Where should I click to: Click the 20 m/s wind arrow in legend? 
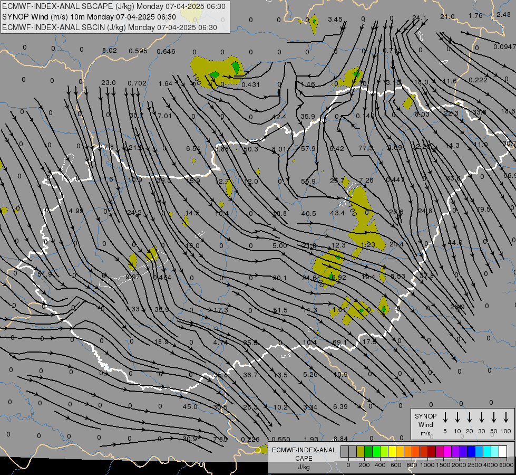point(470,417)
